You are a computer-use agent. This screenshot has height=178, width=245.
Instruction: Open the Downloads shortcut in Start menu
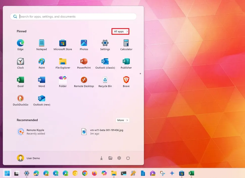[101, 158]
